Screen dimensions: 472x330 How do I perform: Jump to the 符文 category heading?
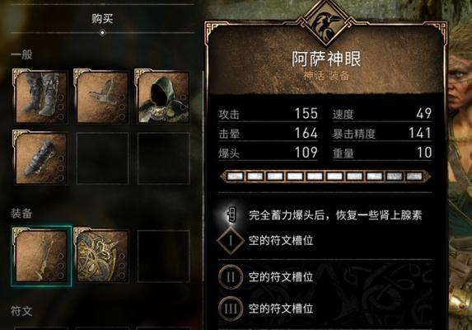(21, 311)
